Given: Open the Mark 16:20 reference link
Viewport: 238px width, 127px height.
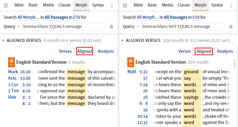Looking at the screenshot, I should point(19,72).
